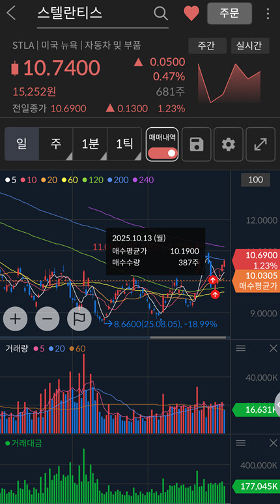Close the 거래량 volume panel
280x504 pixels.
click(x=273, y=348)
